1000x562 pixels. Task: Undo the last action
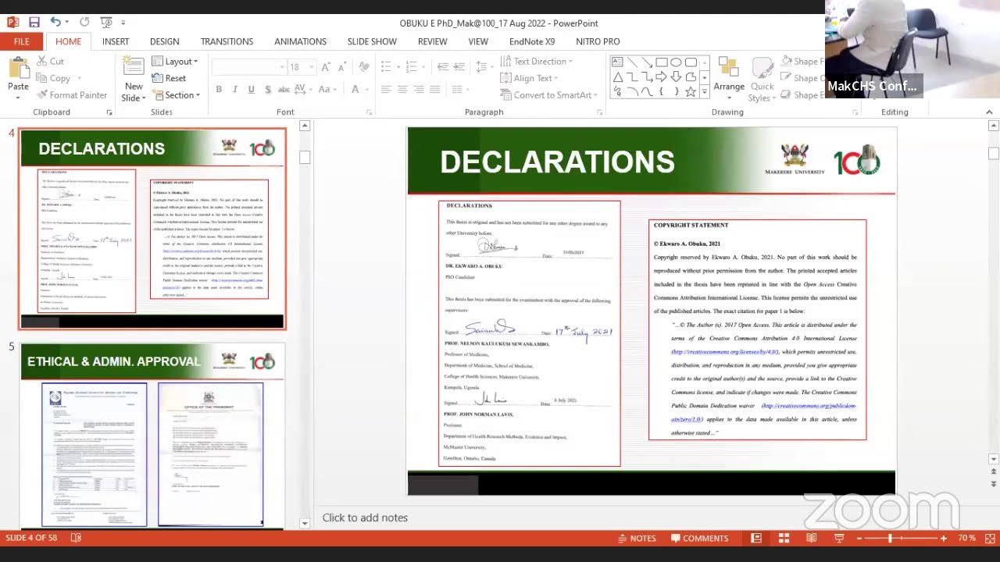[55, 23]
